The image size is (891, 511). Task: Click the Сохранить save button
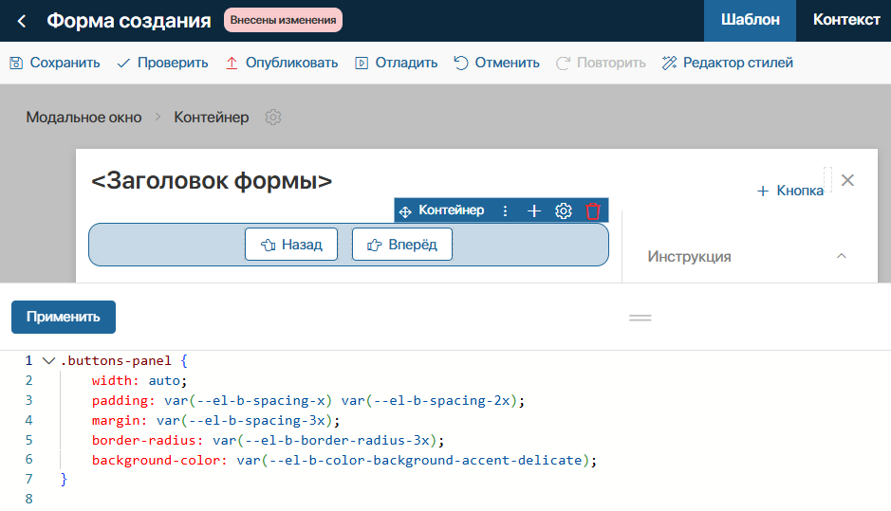pos(55,63)
